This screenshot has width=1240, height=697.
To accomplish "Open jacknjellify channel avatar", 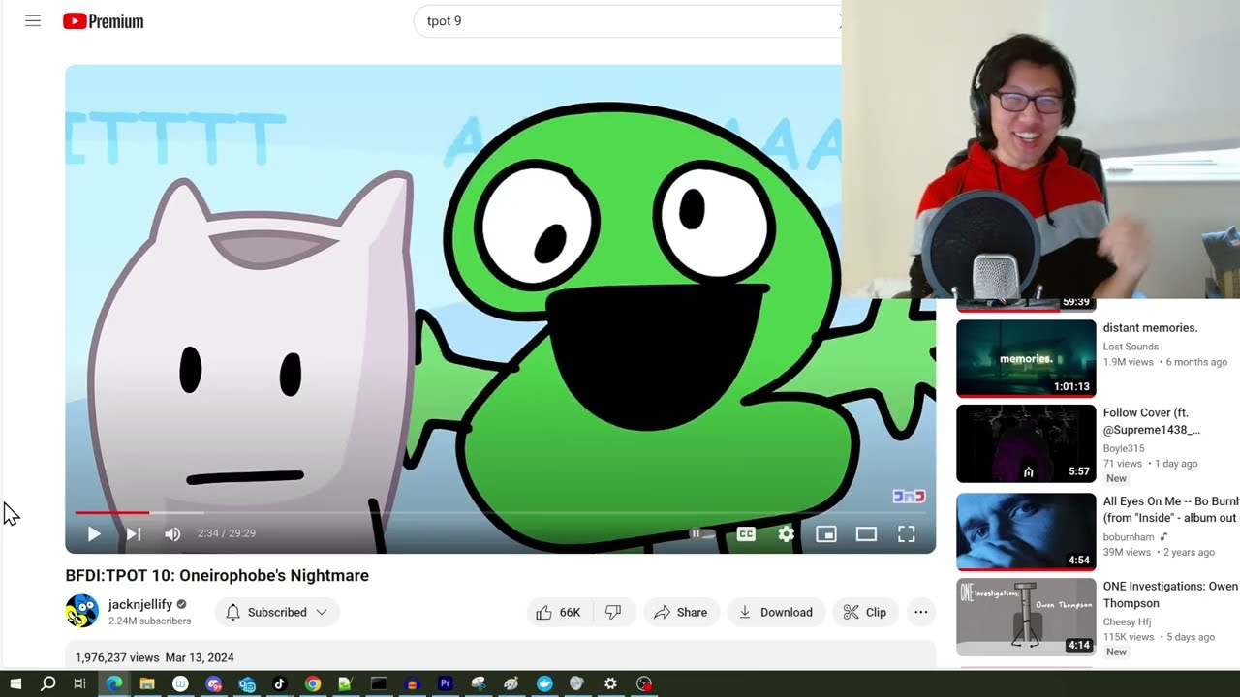I will coord(81,612).
